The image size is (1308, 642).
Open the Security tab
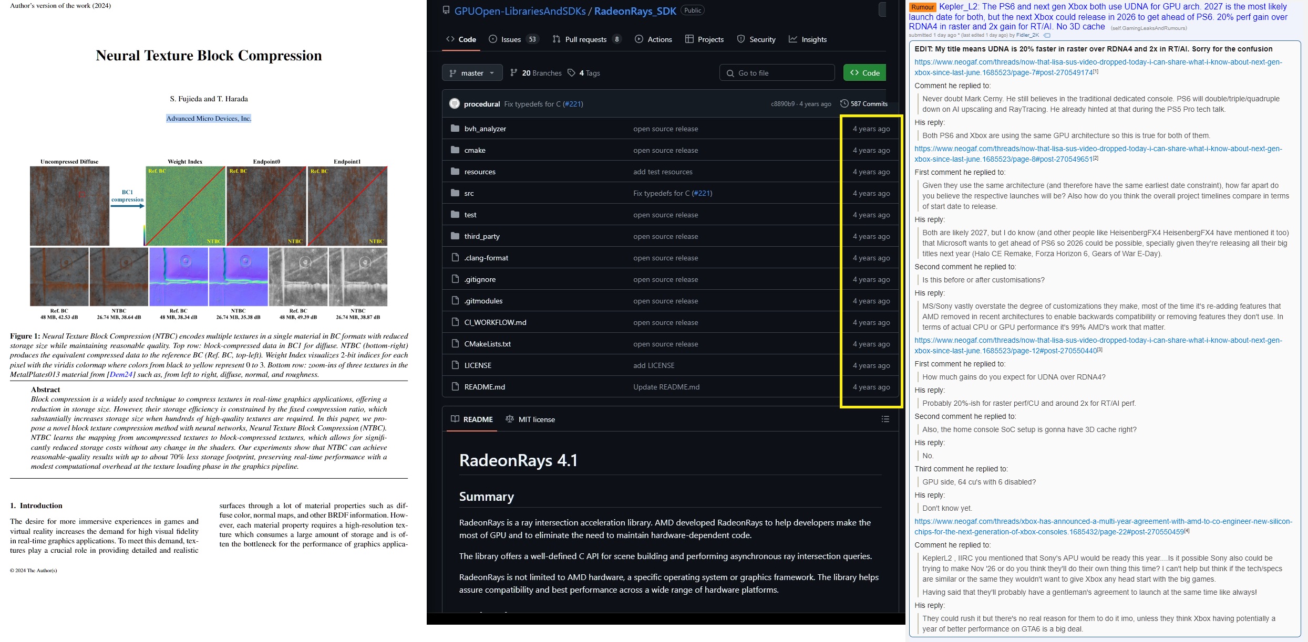point(756,39)
